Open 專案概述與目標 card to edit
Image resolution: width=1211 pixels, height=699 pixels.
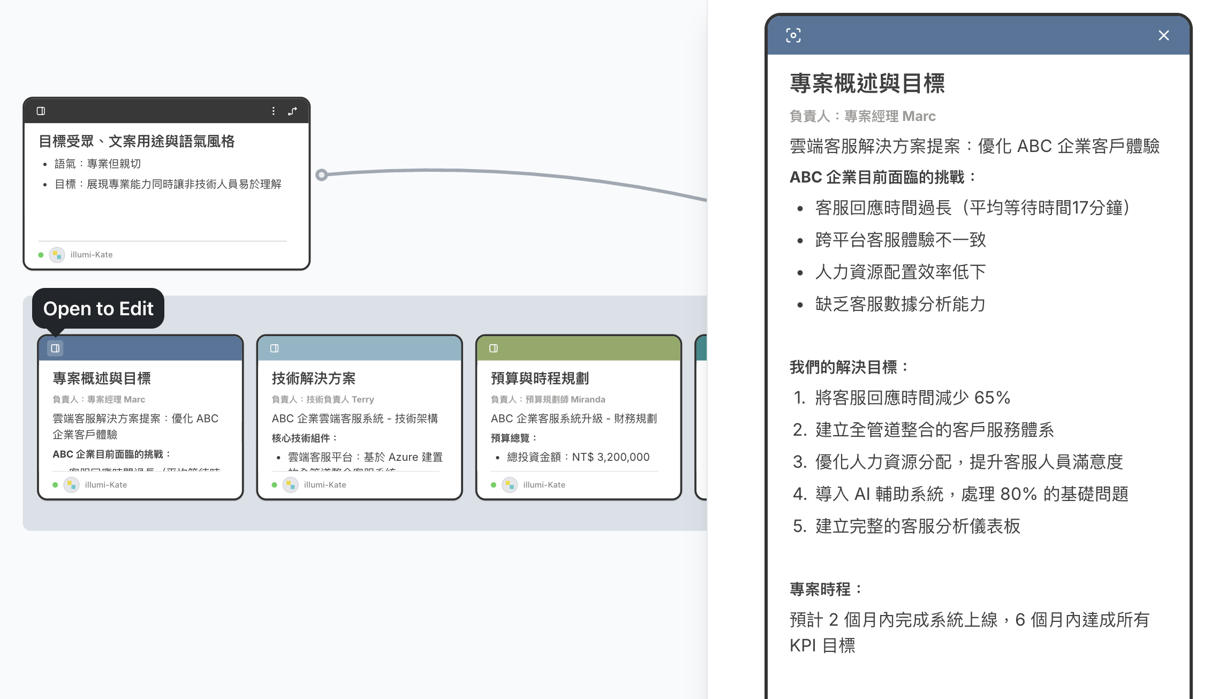55,348
